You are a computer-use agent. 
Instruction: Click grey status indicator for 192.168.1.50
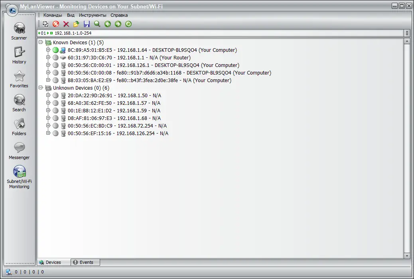55,95
